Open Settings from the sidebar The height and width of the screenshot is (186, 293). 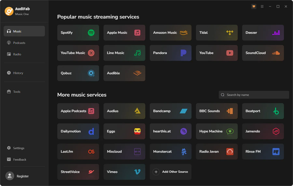24,148
